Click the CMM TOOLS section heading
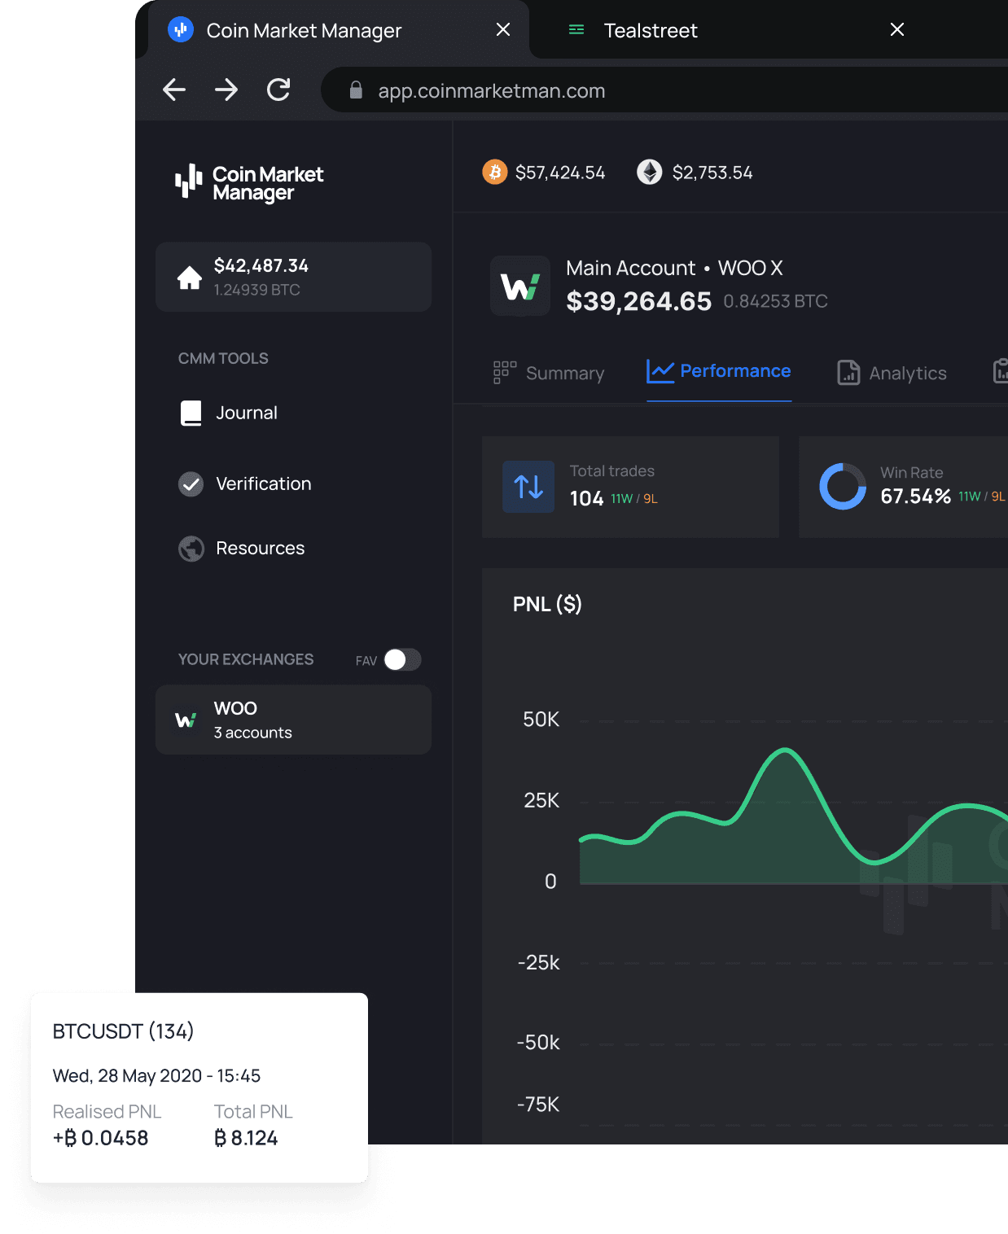 (223, 358)
